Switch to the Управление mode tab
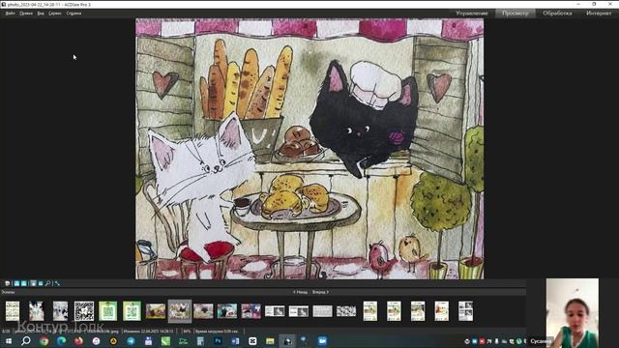 pyautogui.click(x=472, y=14)
